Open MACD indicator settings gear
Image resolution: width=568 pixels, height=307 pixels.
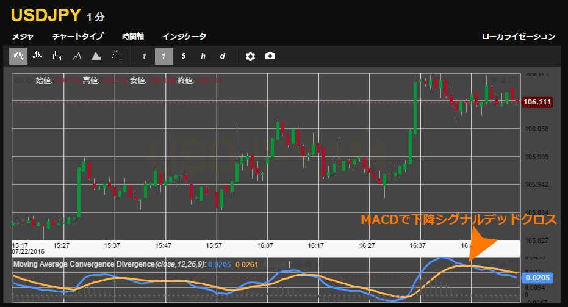point(308,265)
